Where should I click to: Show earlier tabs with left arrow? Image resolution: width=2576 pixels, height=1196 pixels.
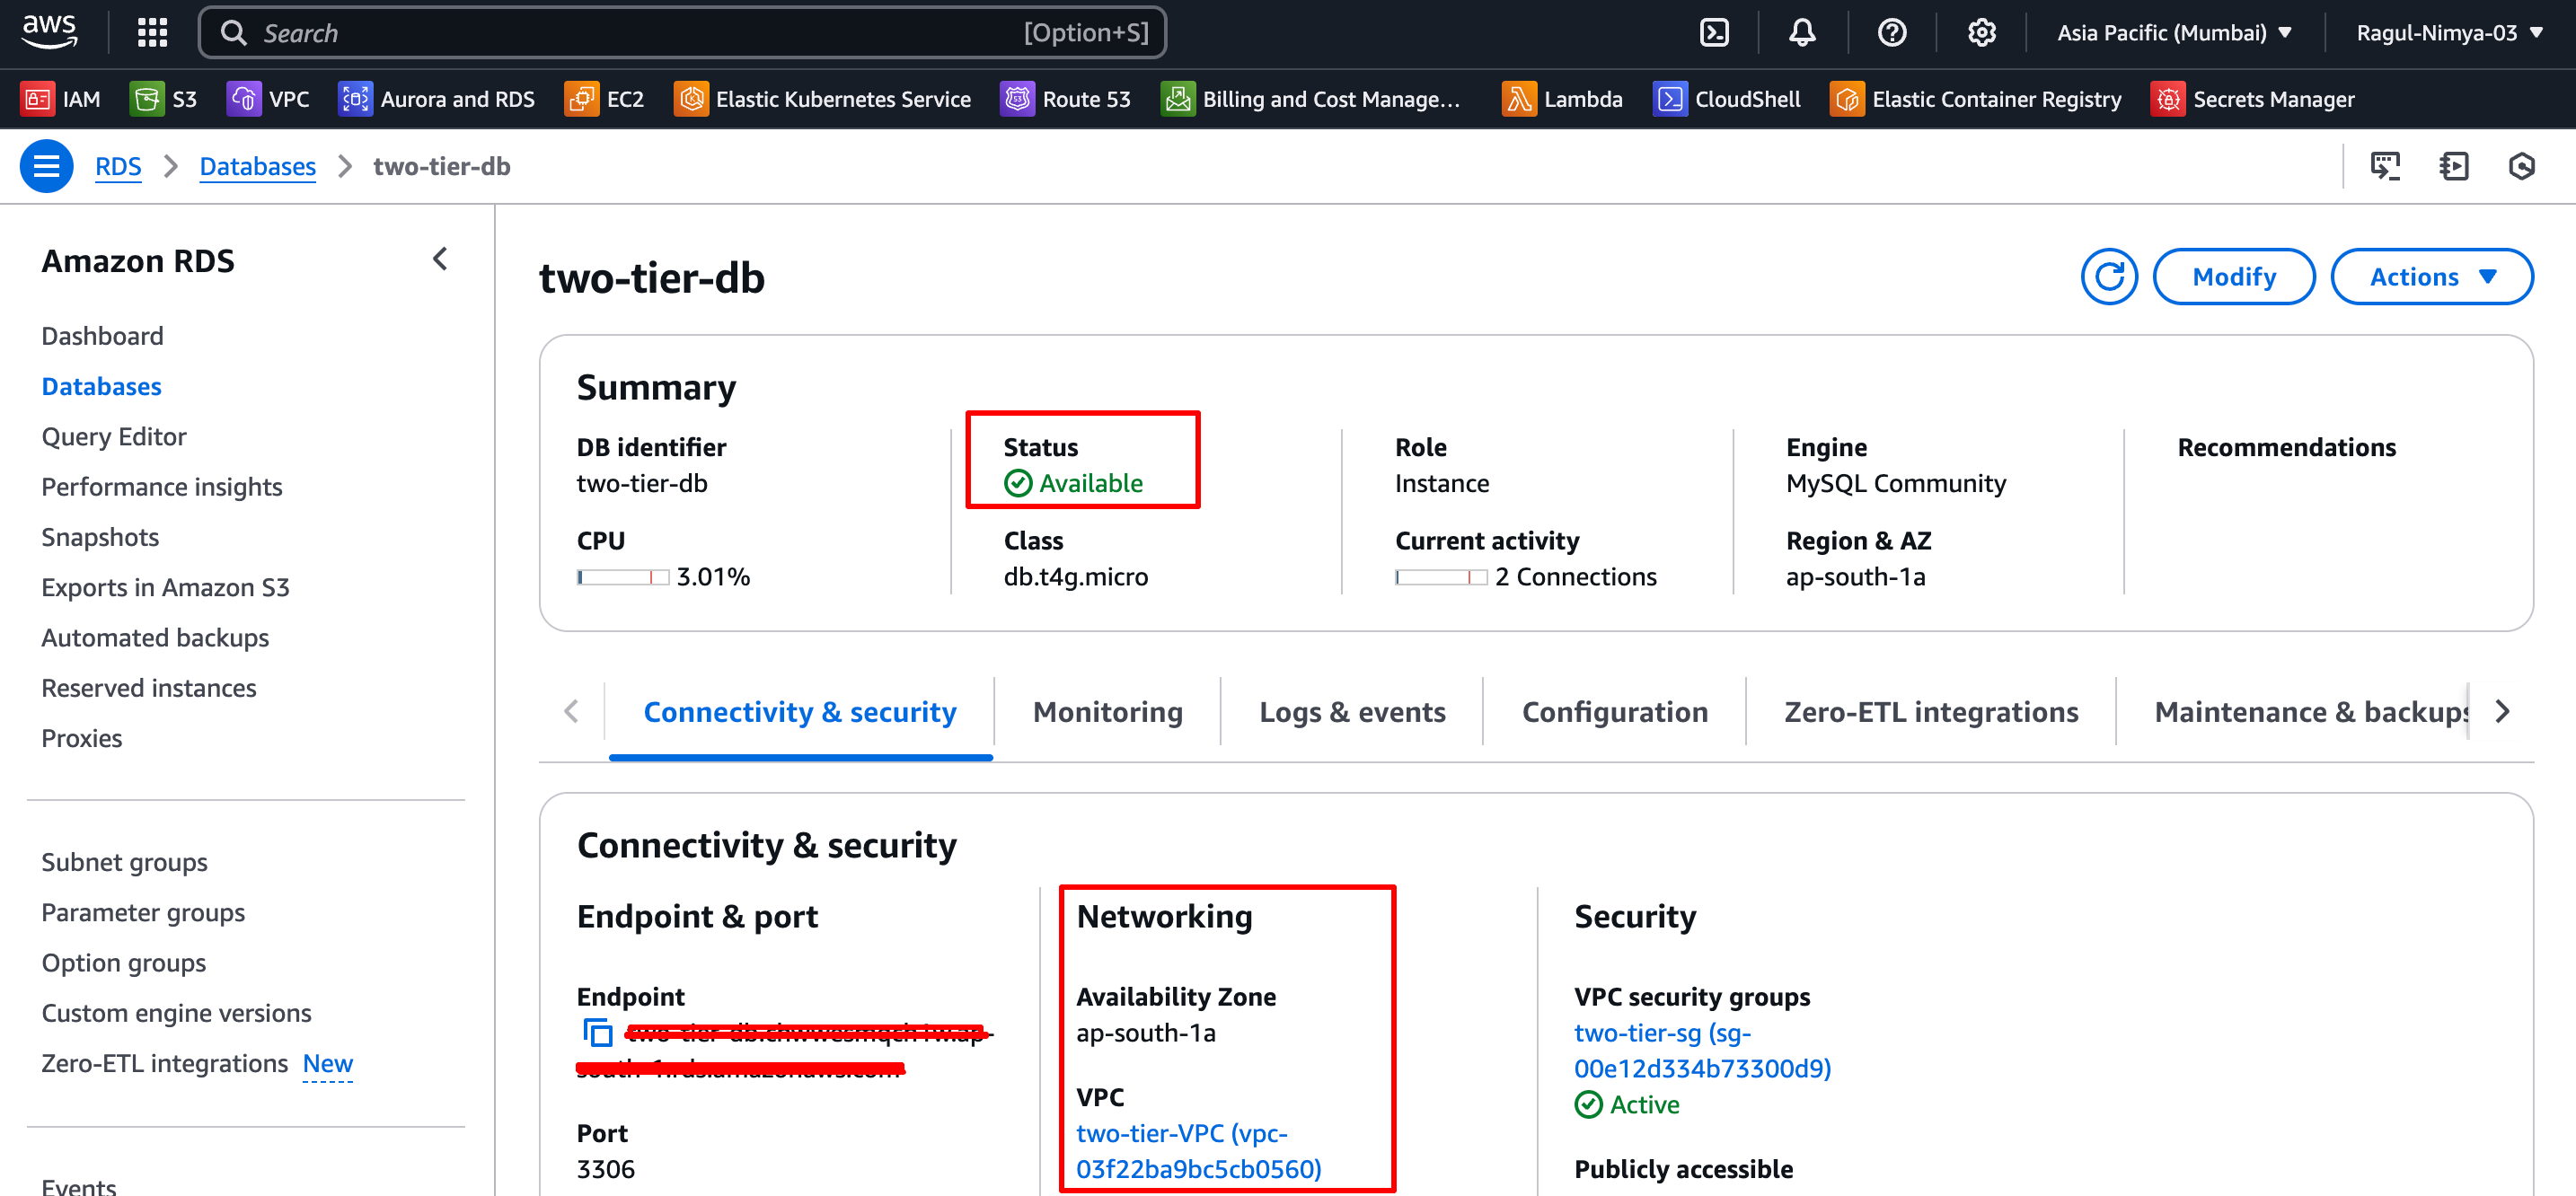click(571, 712)
